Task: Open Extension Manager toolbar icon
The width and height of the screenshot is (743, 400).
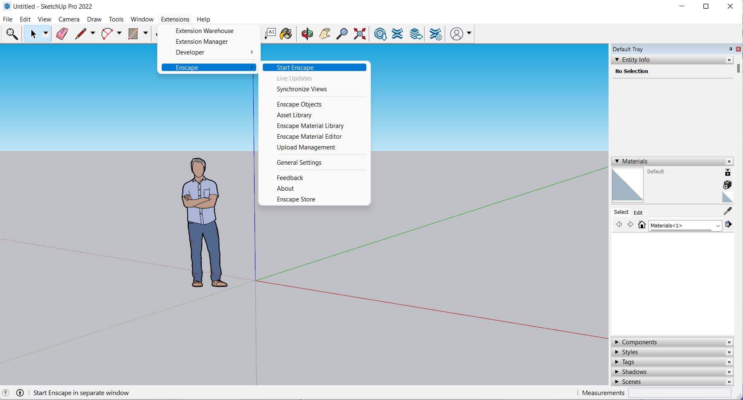Action: [x=436, y=34]
